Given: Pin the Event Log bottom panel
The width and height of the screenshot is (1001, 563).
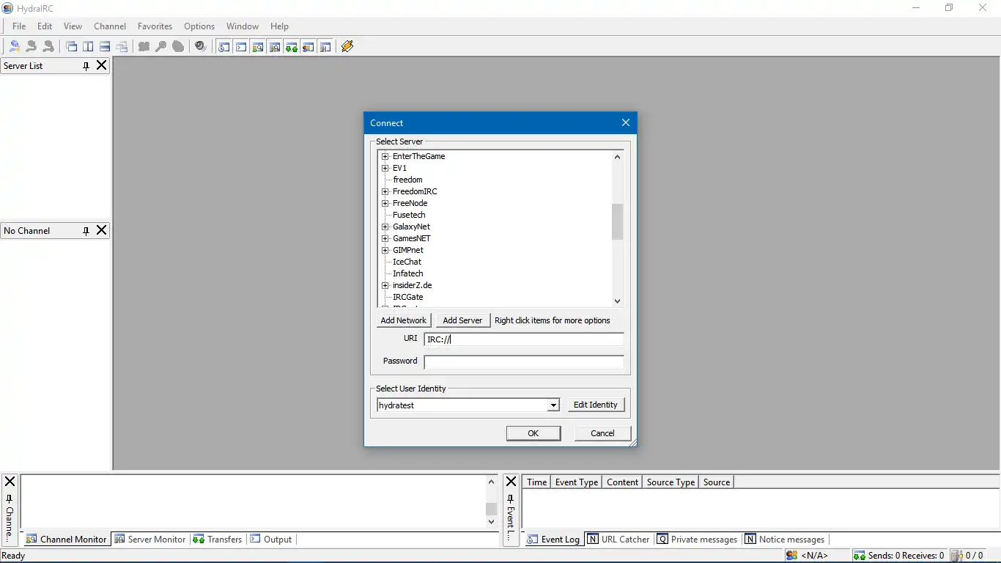Looking at the screenshot, I should (x=511, y=499).
